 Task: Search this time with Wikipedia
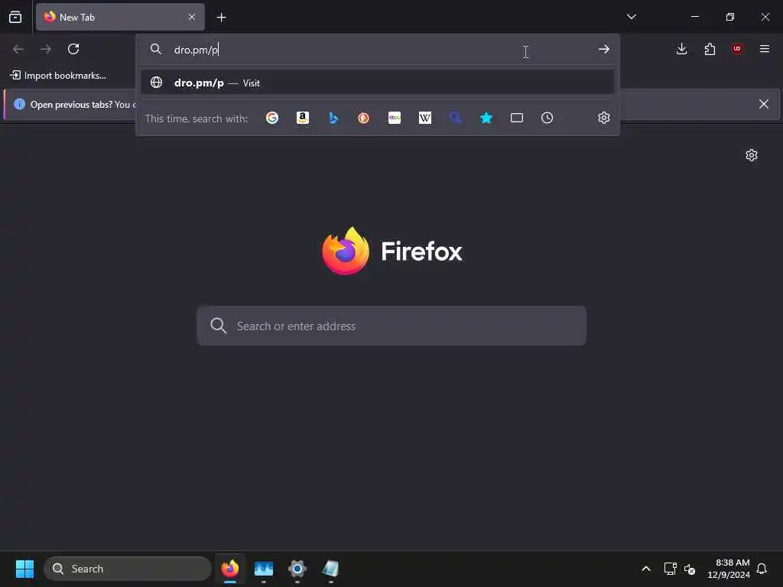(x=425, y=118)
